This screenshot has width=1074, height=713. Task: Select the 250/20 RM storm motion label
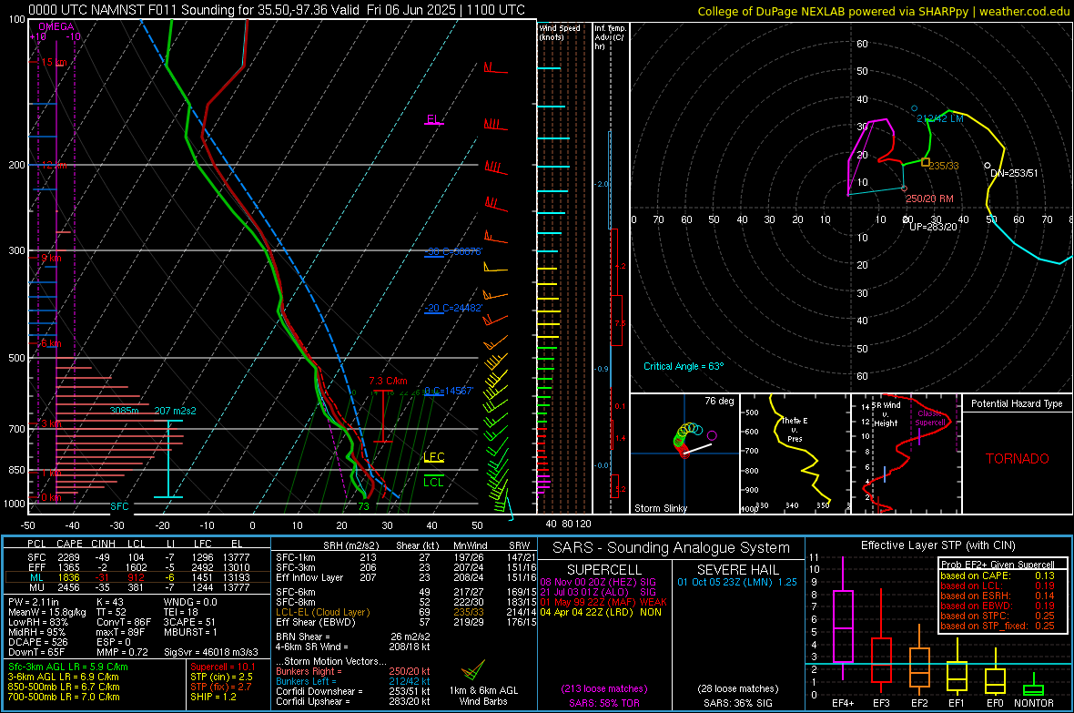(x=929, y=199)
